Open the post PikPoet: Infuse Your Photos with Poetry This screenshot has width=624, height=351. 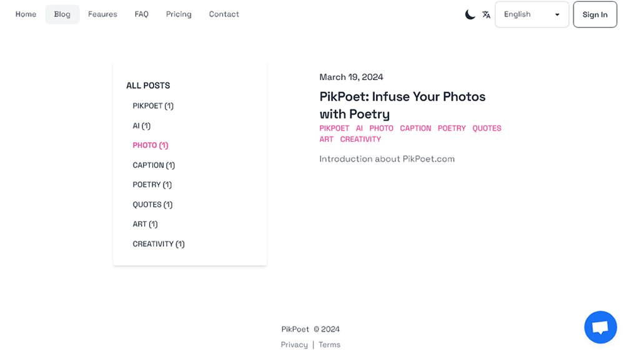click(x=402, y=105)
